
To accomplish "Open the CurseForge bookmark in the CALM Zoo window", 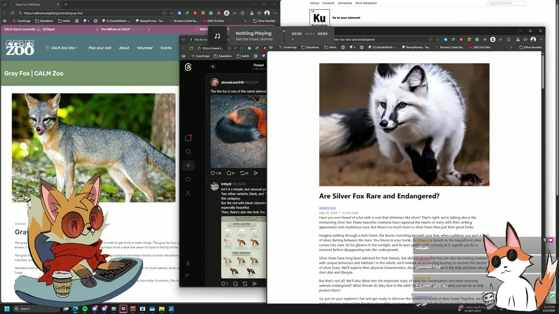I will pyautogui.click(x=21, y=21).
